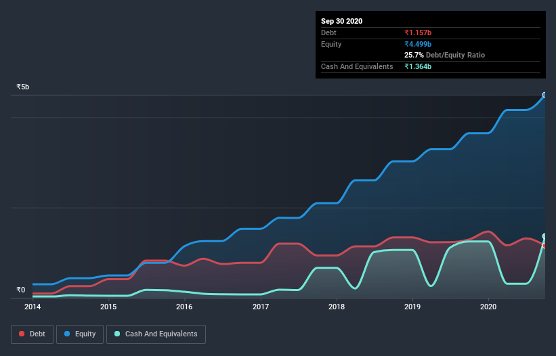556x356 pixels.
Task: Click Cash And Equivalents label in tooltip
Action: click(357, 66)
